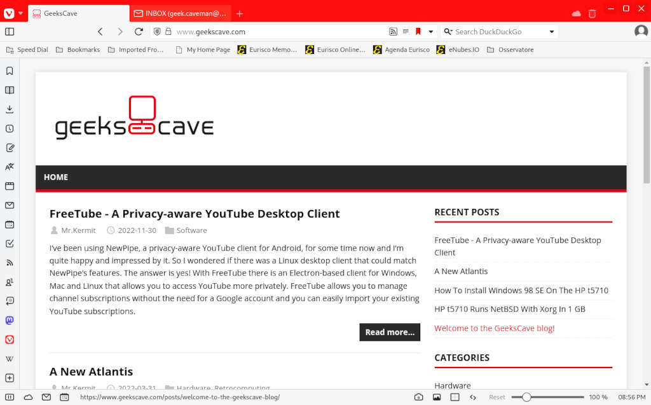
Task: Bookmark this page with red flag
Action: click(418, 32)
